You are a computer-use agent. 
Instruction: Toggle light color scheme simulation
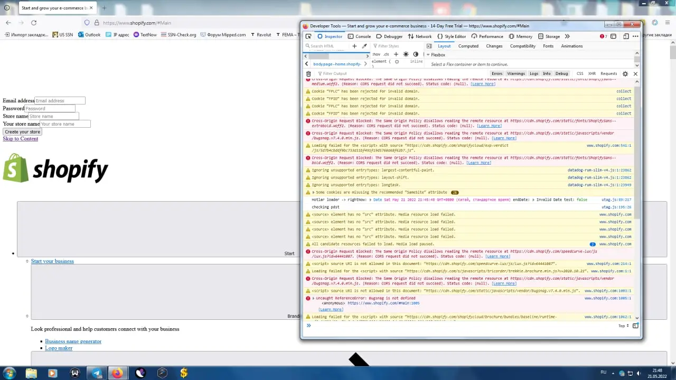[406, 54]
